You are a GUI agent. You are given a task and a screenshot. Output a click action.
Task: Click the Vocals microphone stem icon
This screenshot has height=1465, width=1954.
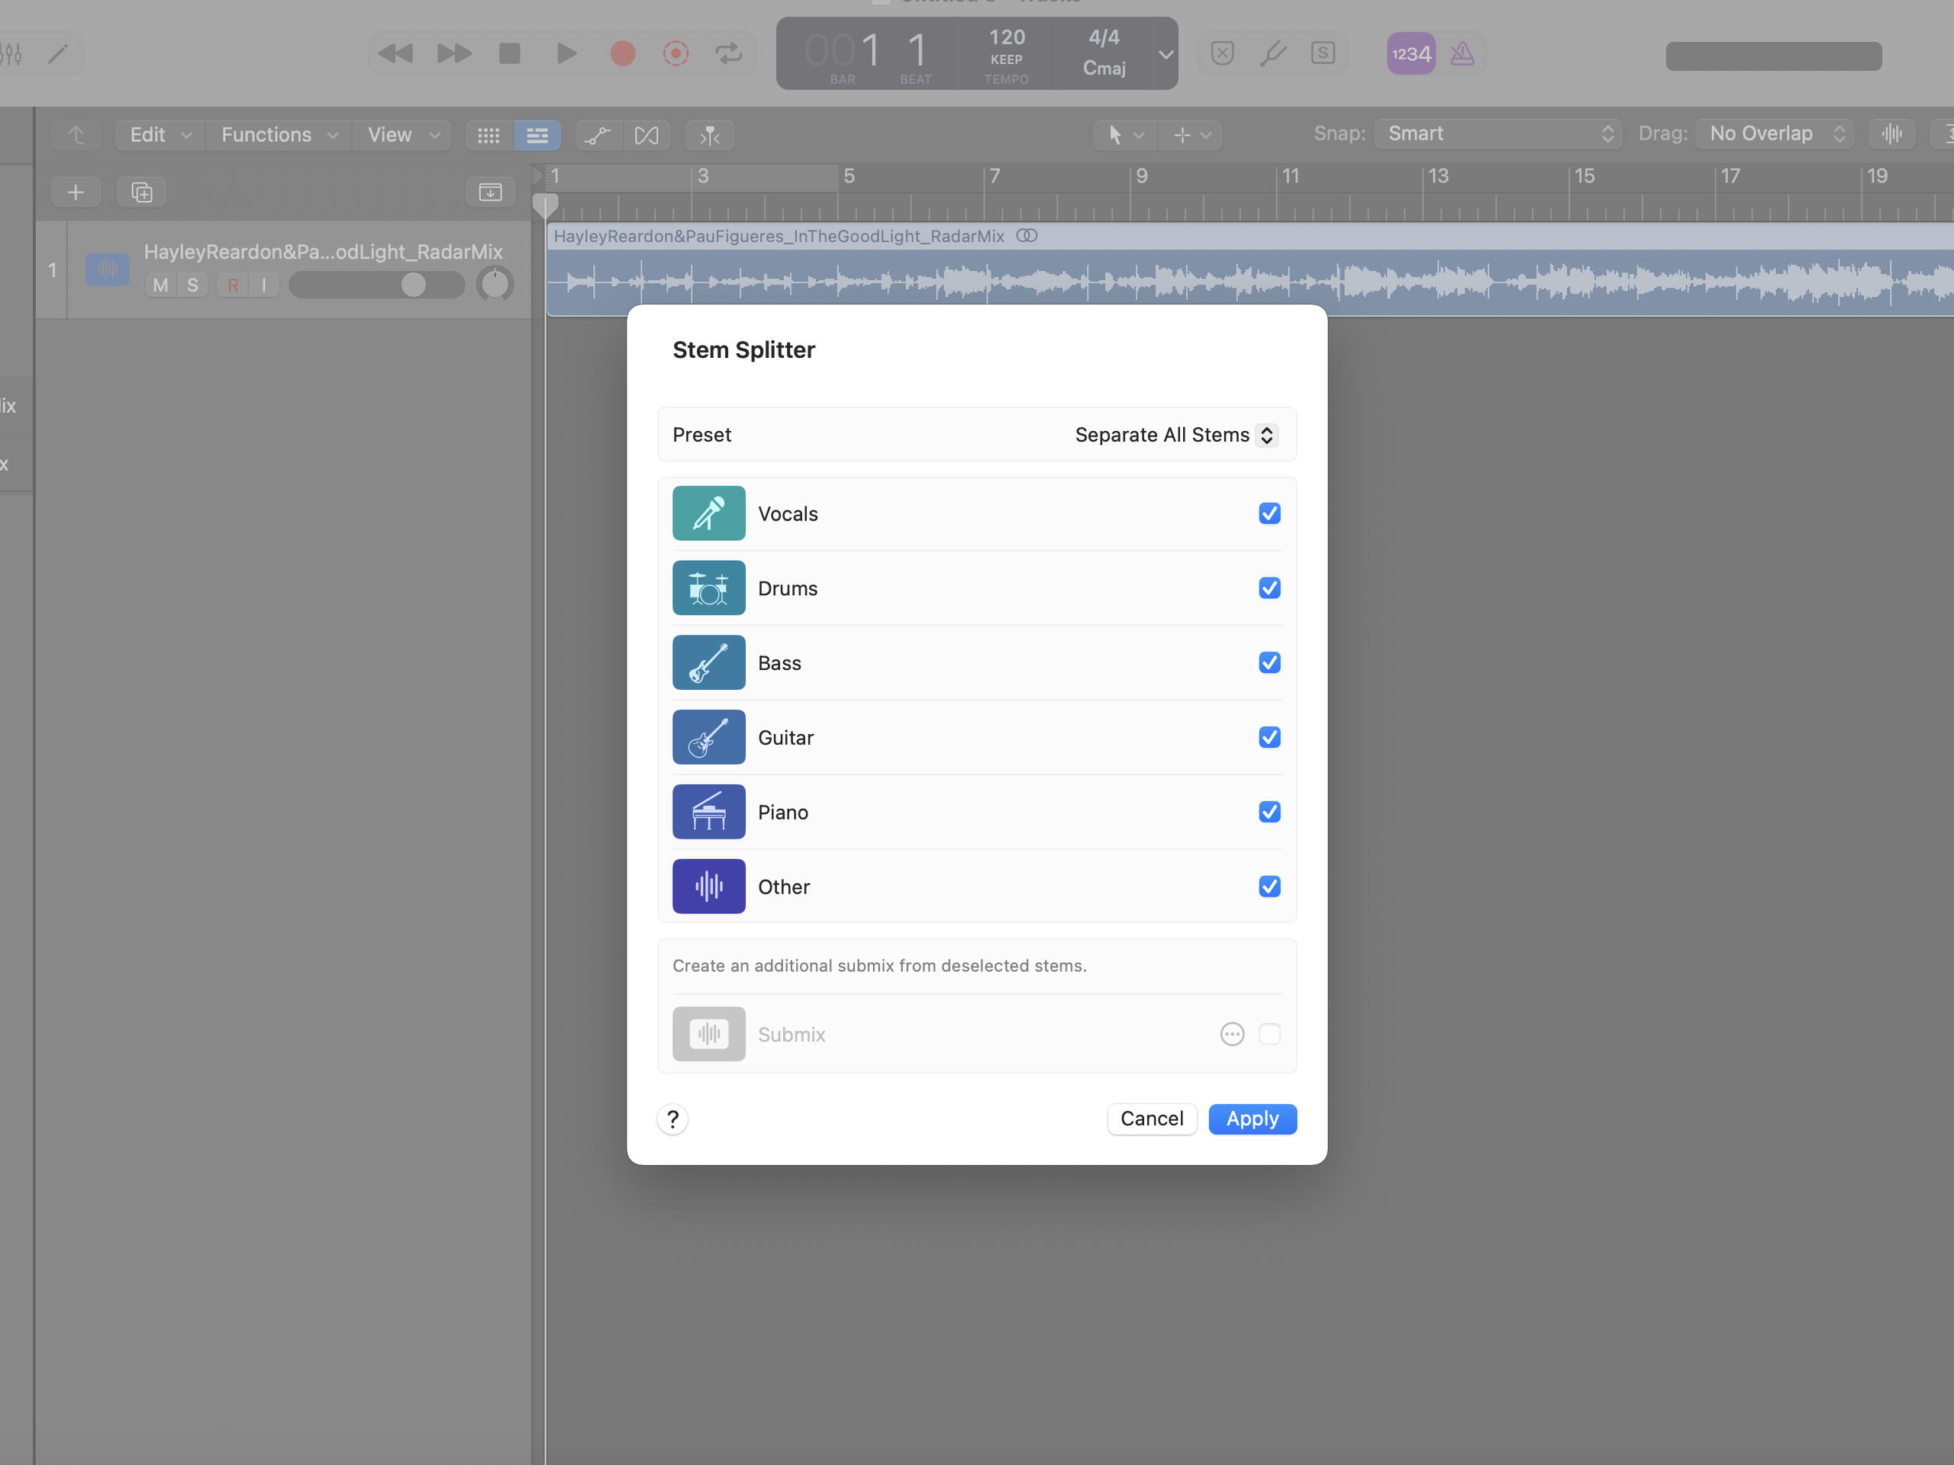coord(708,513)
